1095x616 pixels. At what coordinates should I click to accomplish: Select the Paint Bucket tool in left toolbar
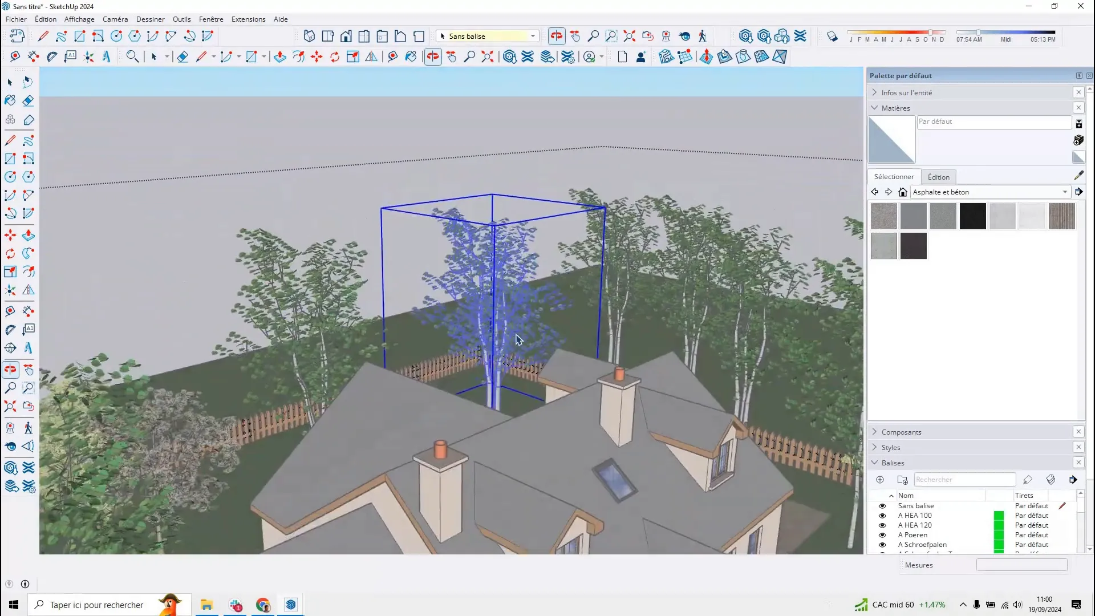coord(10,101)
